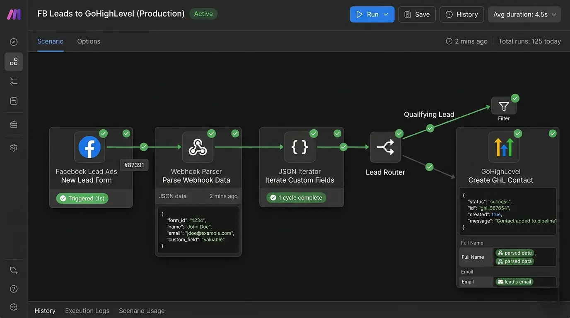Open the compass explore icon in sidebar
Screen dimensions: 570x318
(14, 42)
